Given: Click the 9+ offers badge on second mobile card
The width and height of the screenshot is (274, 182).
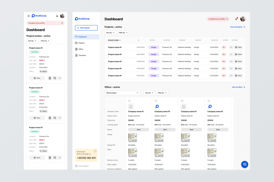Looking at the screenshot, I should point(43,111).
